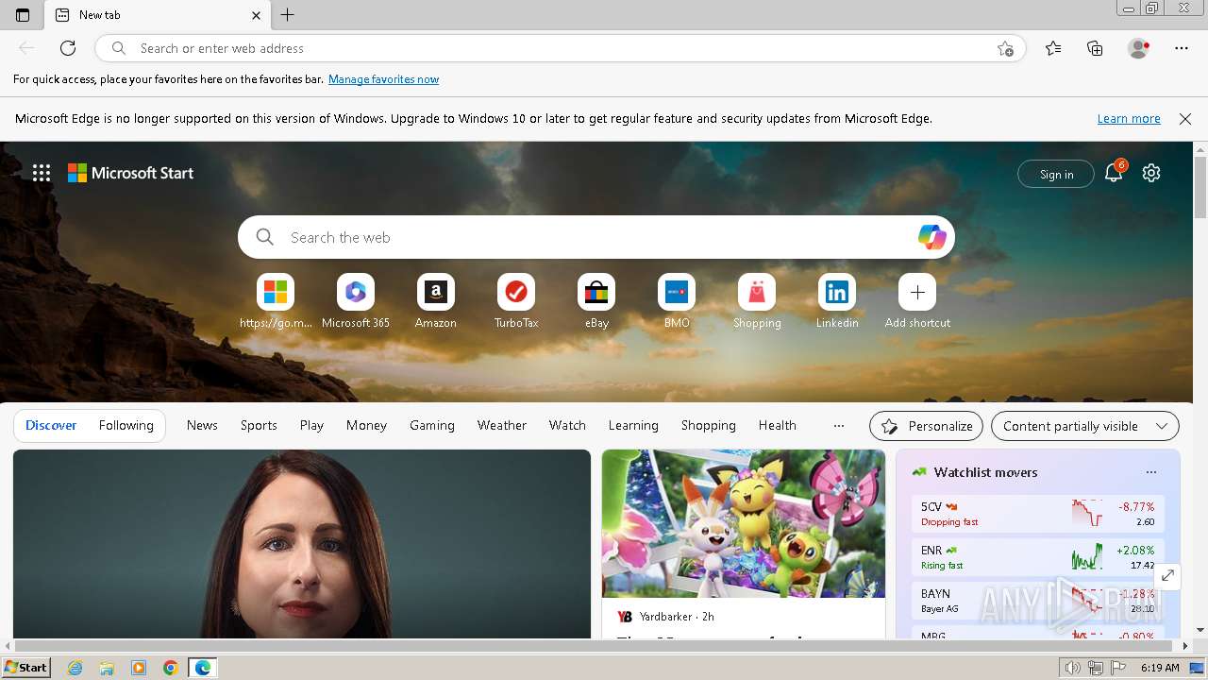Open the LinkedIn shortcut

[837, 302]
